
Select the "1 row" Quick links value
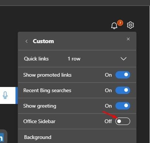point(74,59)
